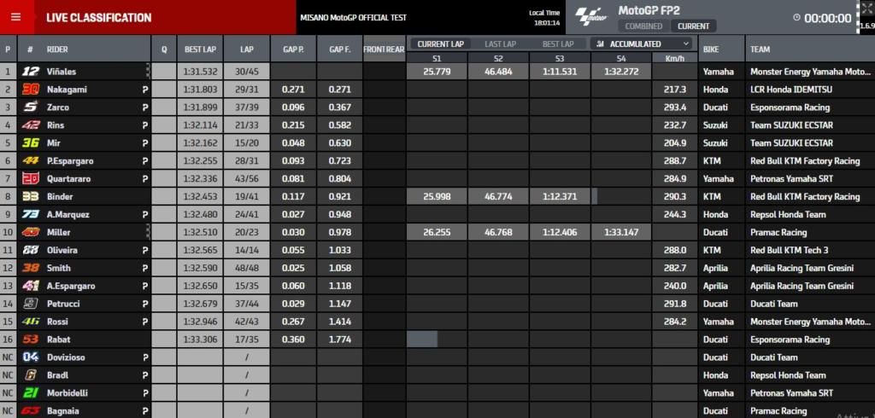Sort by Km/h column header
Image resolution: width=875 pixels, height=418 pixels.
click(x=674, y=58)
